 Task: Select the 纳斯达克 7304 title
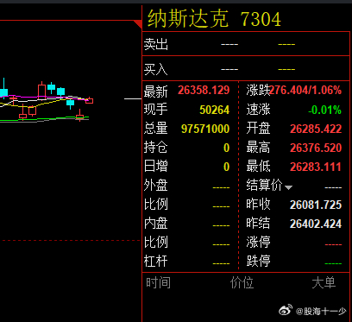tap(214, 19)
